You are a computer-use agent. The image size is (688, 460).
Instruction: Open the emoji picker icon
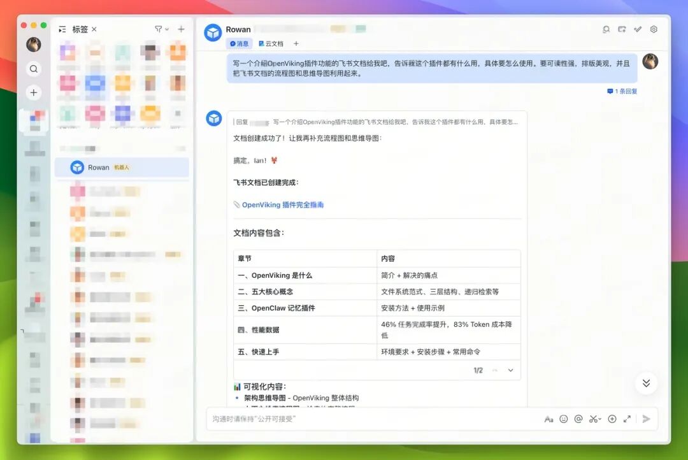tap(564, 419)
